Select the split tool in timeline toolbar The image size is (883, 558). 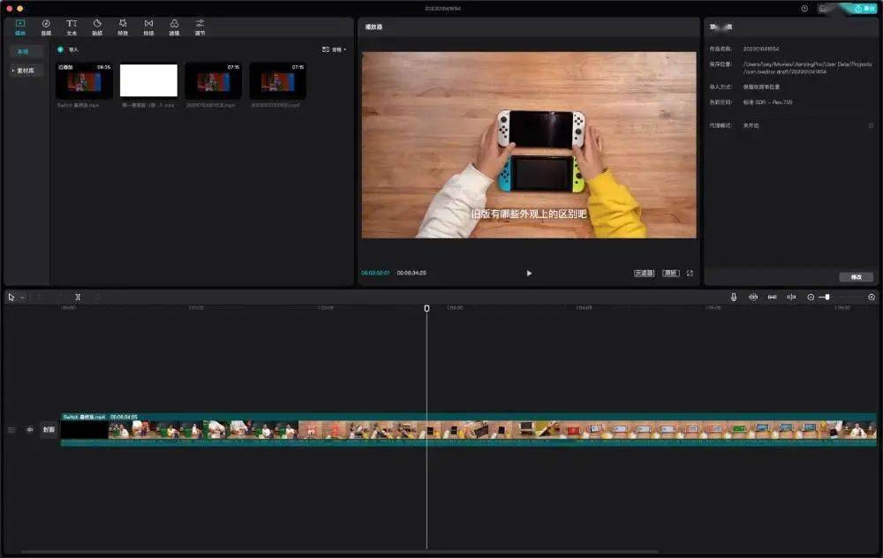[78, 297]
